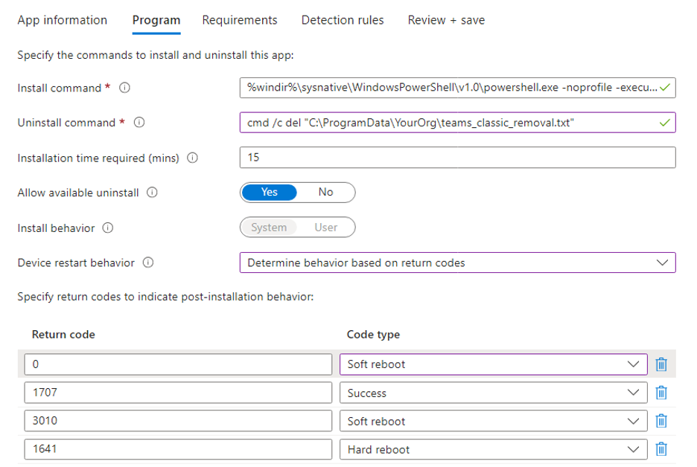Set Allow available uninstall to No
Viewport: 697px width, 467px height.
[x=325, y=192]
